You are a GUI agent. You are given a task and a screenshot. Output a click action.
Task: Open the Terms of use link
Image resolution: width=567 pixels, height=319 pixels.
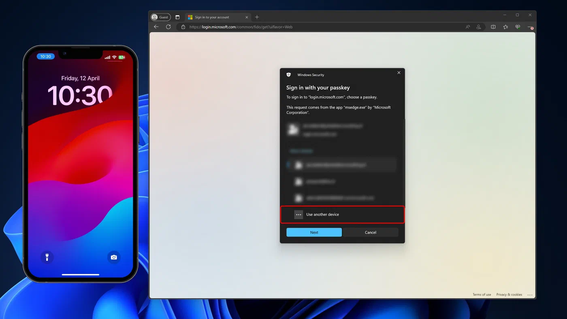click(x=482, y=294)
